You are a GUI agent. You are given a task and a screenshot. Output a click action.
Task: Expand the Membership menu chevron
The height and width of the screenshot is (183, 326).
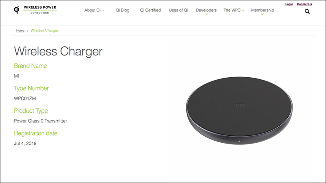[x=262, y=14]
